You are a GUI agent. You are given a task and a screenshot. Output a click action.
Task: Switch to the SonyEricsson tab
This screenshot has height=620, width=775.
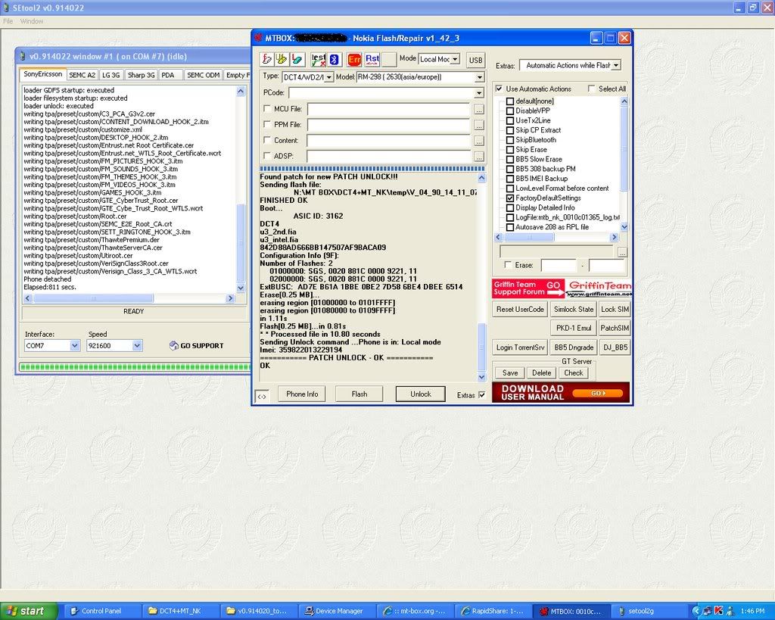coord(43,74)
